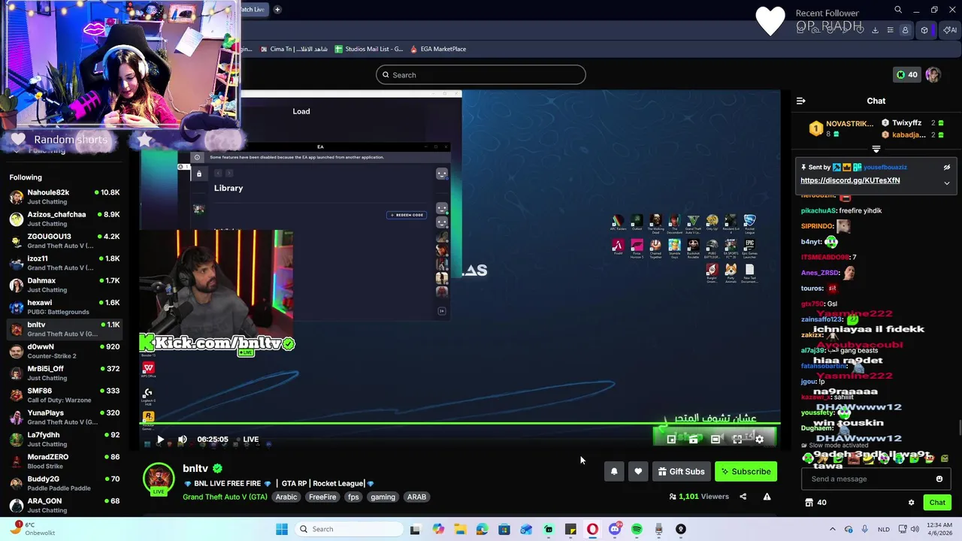Open the Kick currency balance 40
The height and width of the screenshot is (541, 962).
click(906, 74)
